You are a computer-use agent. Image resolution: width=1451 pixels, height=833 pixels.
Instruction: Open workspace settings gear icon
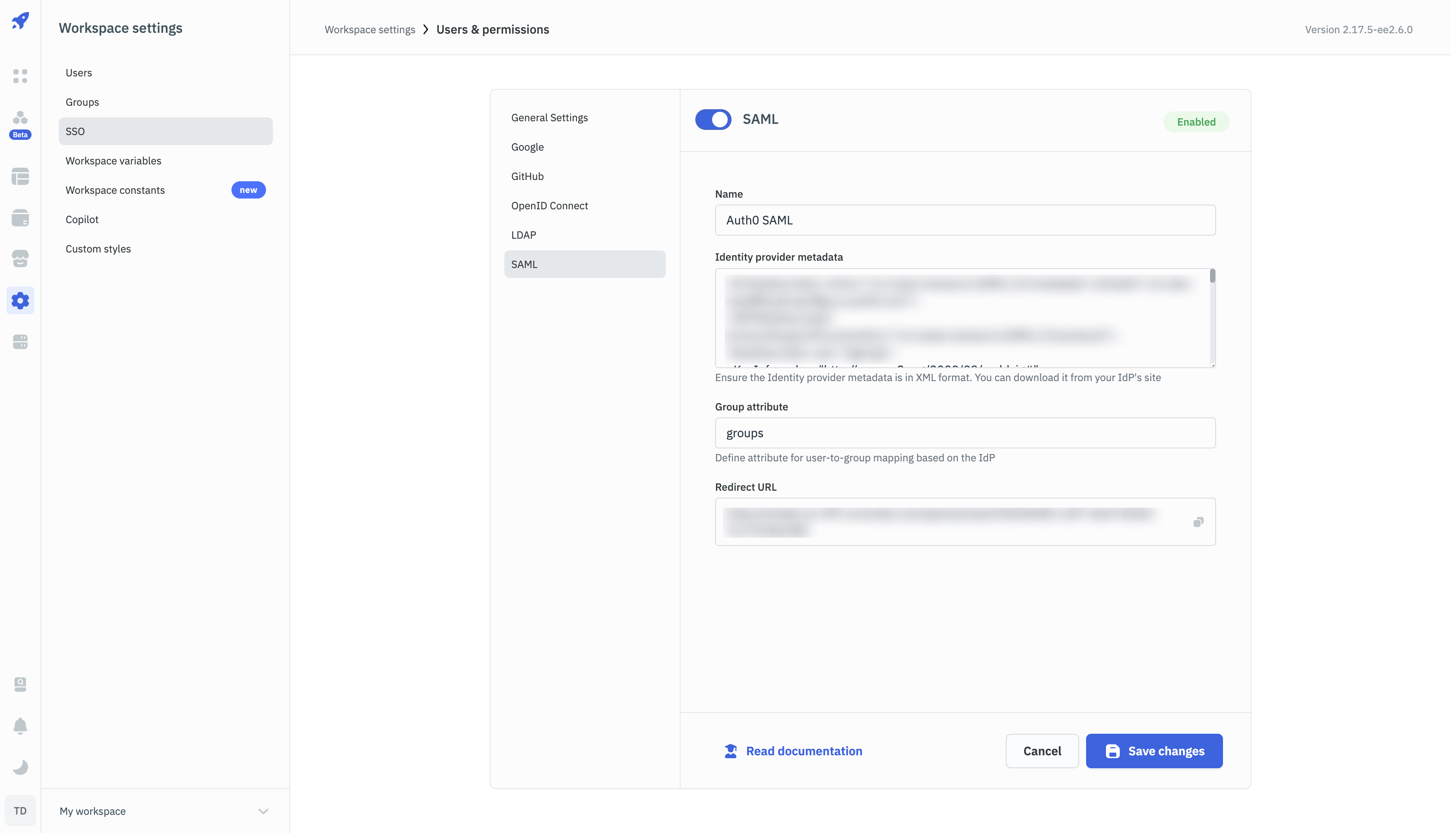click(x=20, y=300)
